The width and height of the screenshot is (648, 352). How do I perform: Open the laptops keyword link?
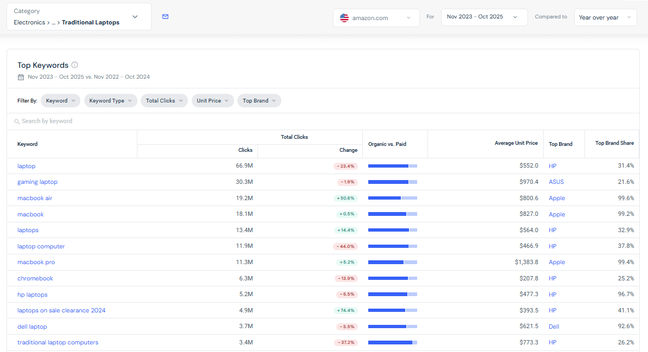(28, 231)
